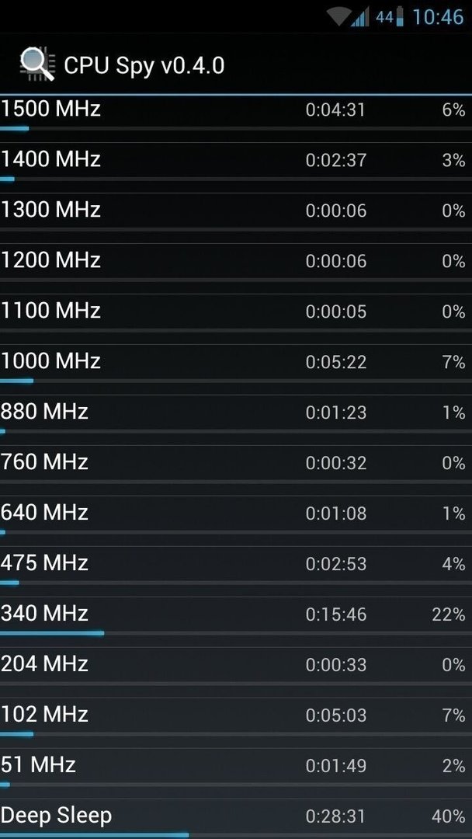Viewport: 472px width, 839px height.
Task: Tap the battery level icon
Action: (400, 17)
